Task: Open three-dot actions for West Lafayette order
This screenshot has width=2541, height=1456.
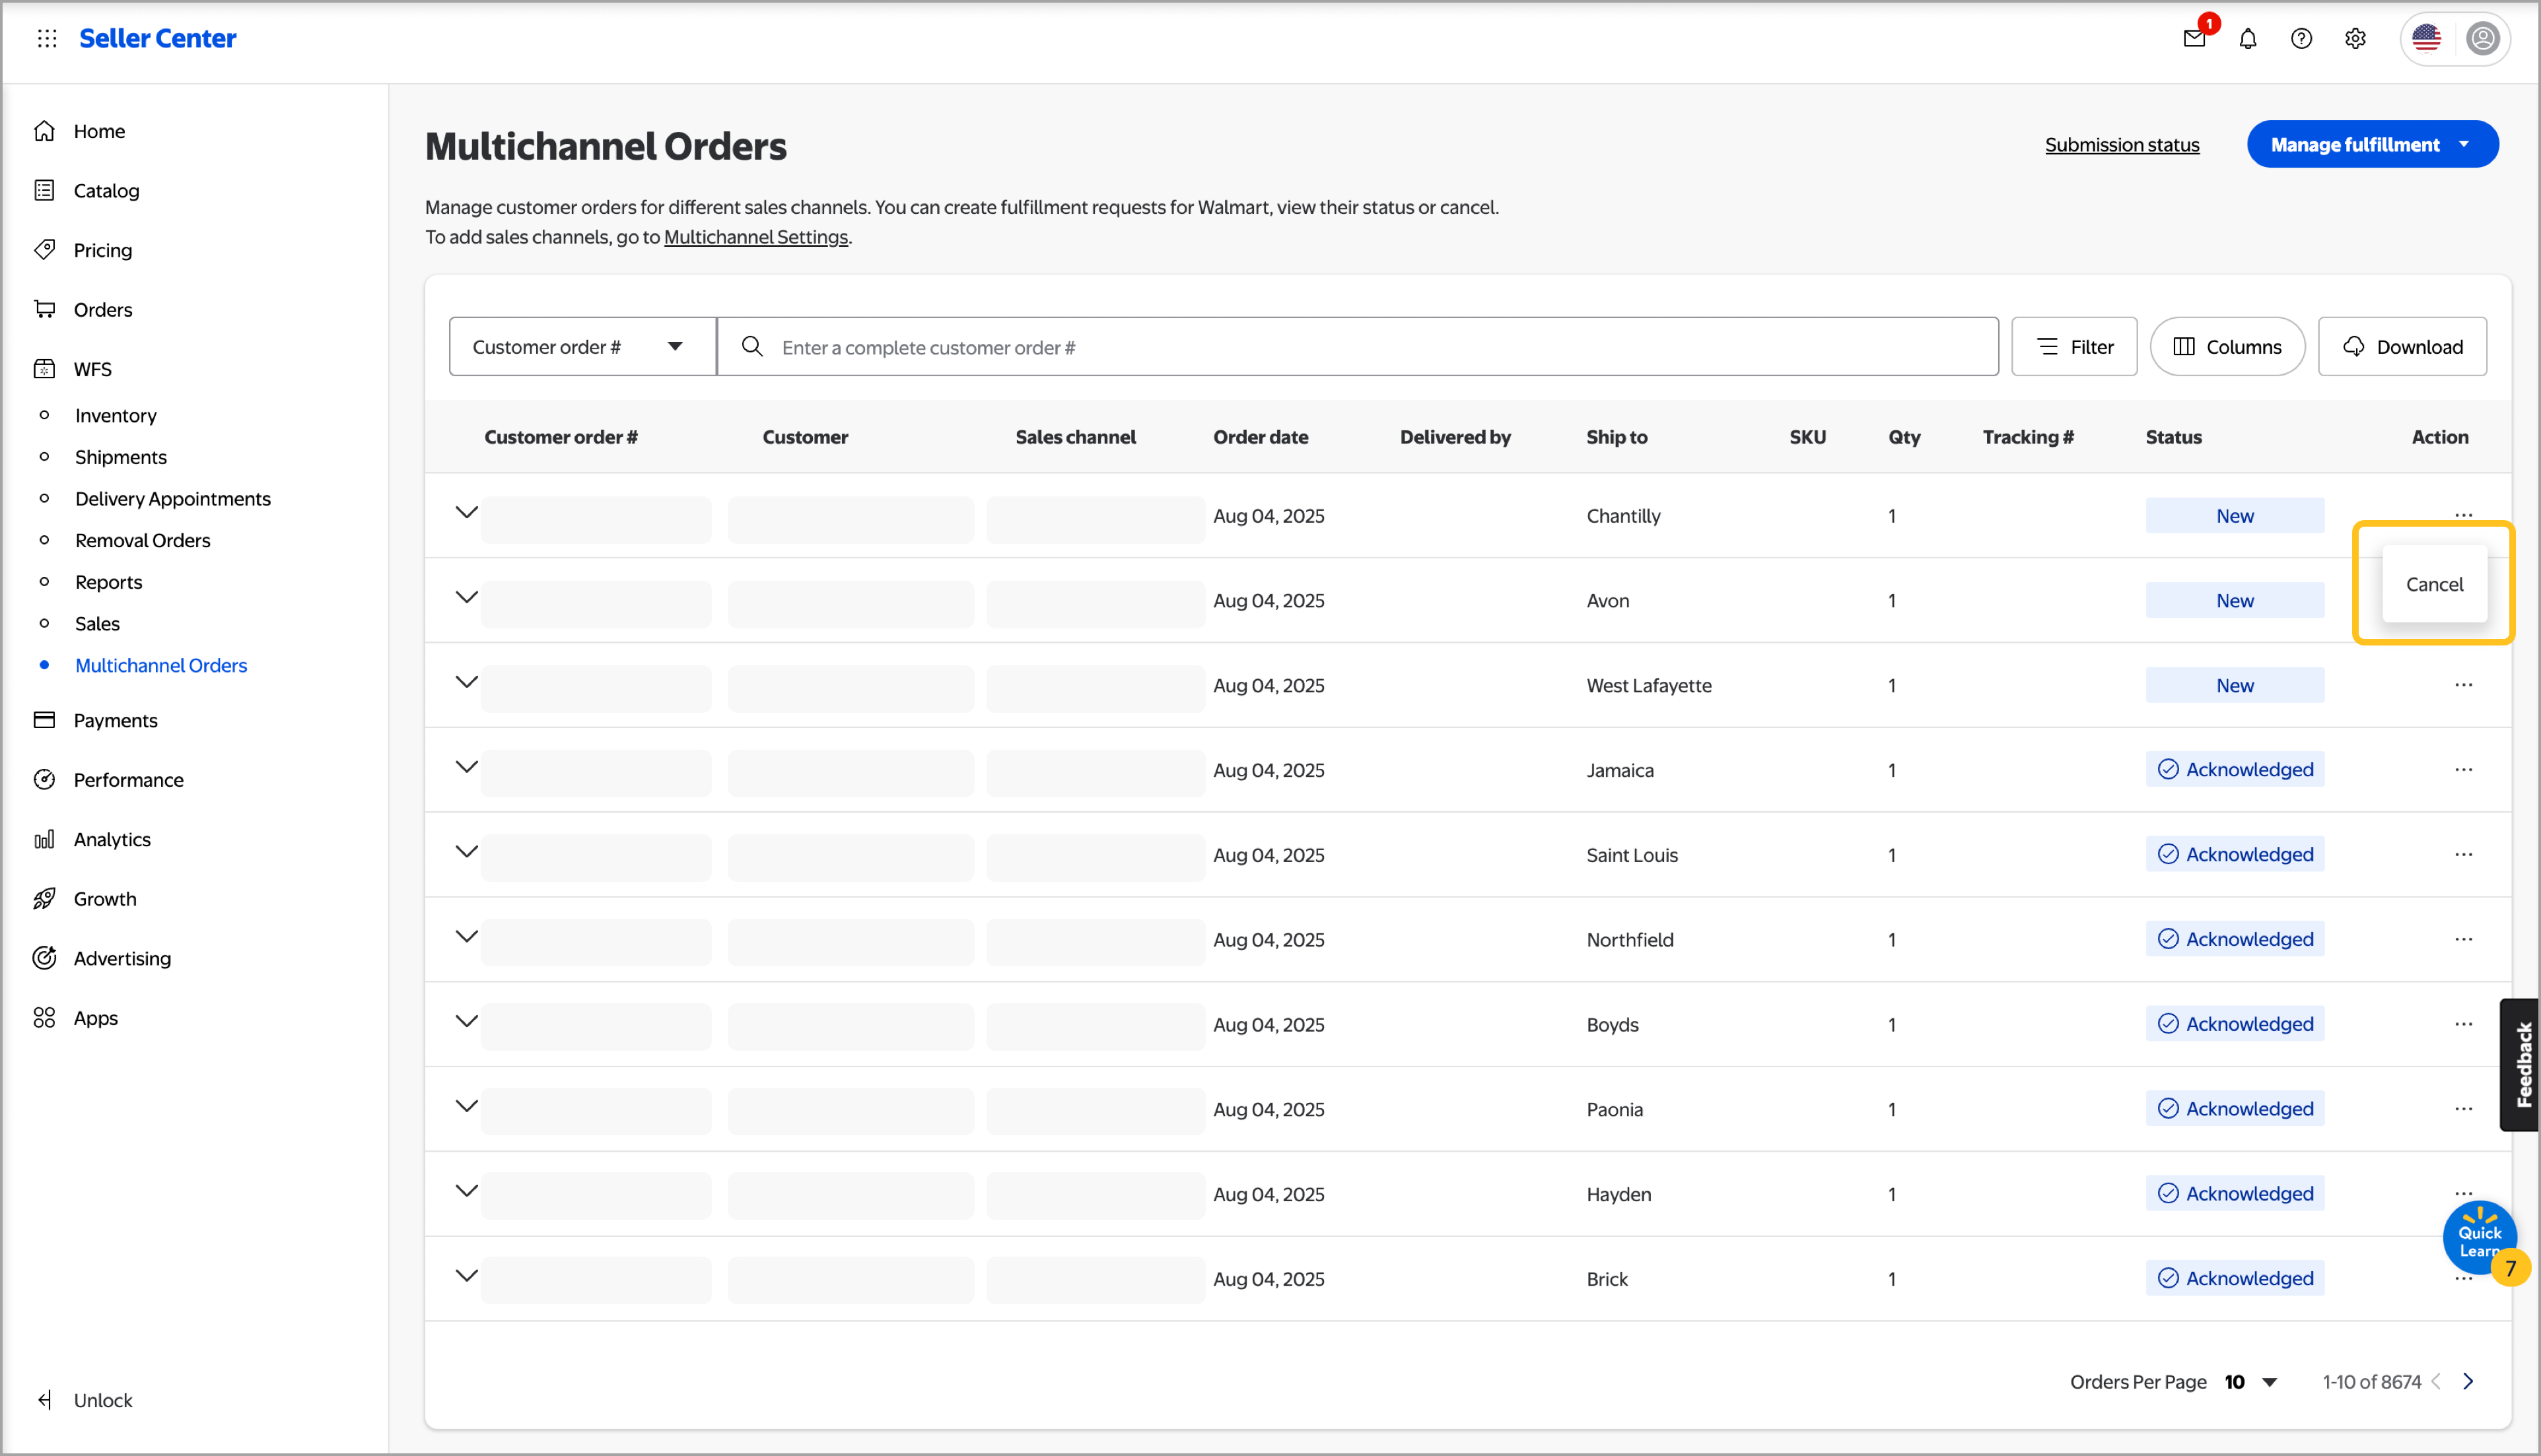Action: (x=2463, y=685)
